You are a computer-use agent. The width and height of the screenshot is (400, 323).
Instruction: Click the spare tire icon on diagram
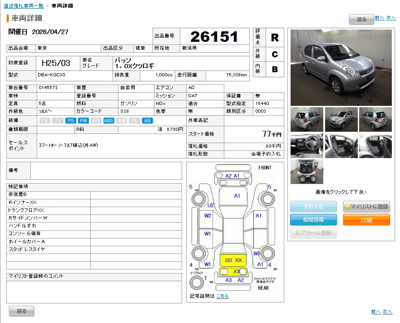click(x=197, y=283)
